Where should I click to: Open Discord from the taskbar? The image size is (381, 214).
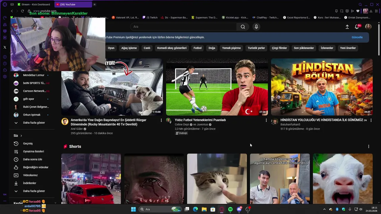pyautogui.click(x=239, y=209)
